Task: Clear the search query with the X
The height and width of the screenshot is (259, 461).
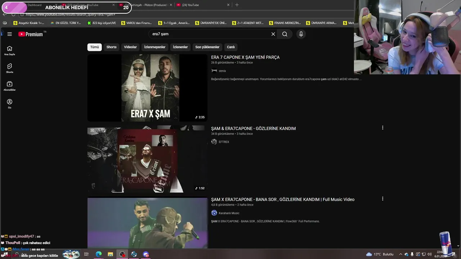Action: click(x=273, y=34)
